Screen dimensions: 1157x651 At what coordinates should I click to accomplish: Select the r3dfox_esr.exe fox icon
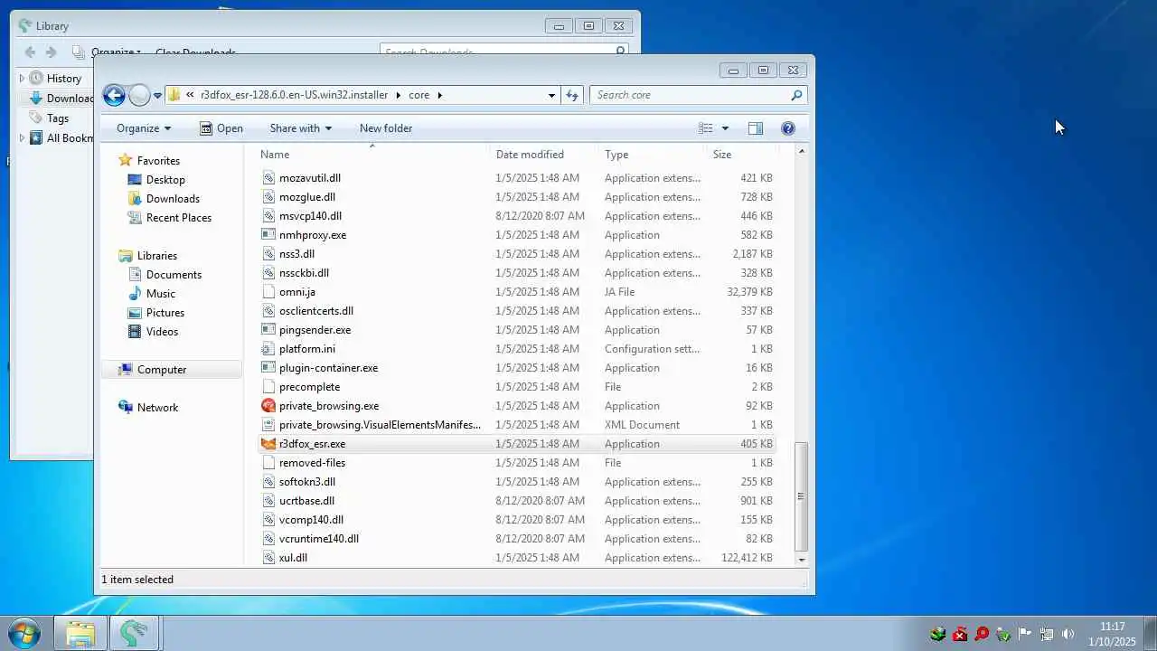pos(268,444)
